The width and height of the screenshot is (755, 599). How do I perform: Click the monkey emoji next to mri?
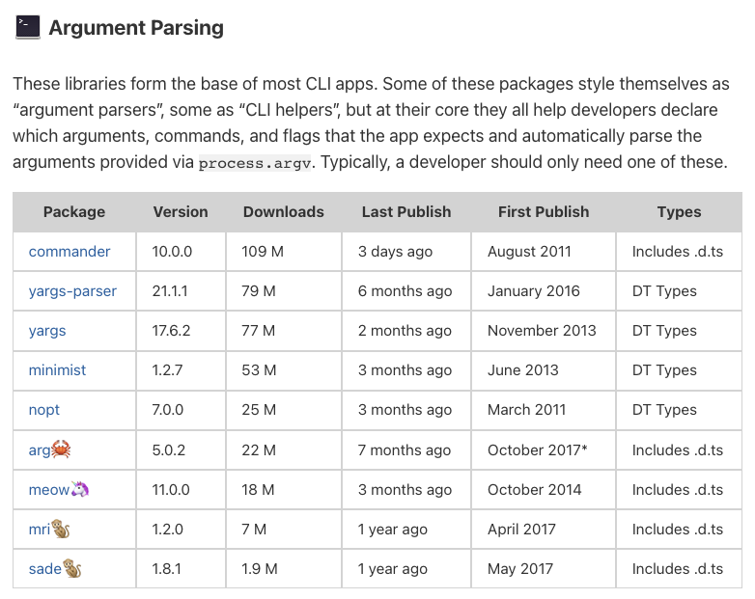tap(61, 529)
